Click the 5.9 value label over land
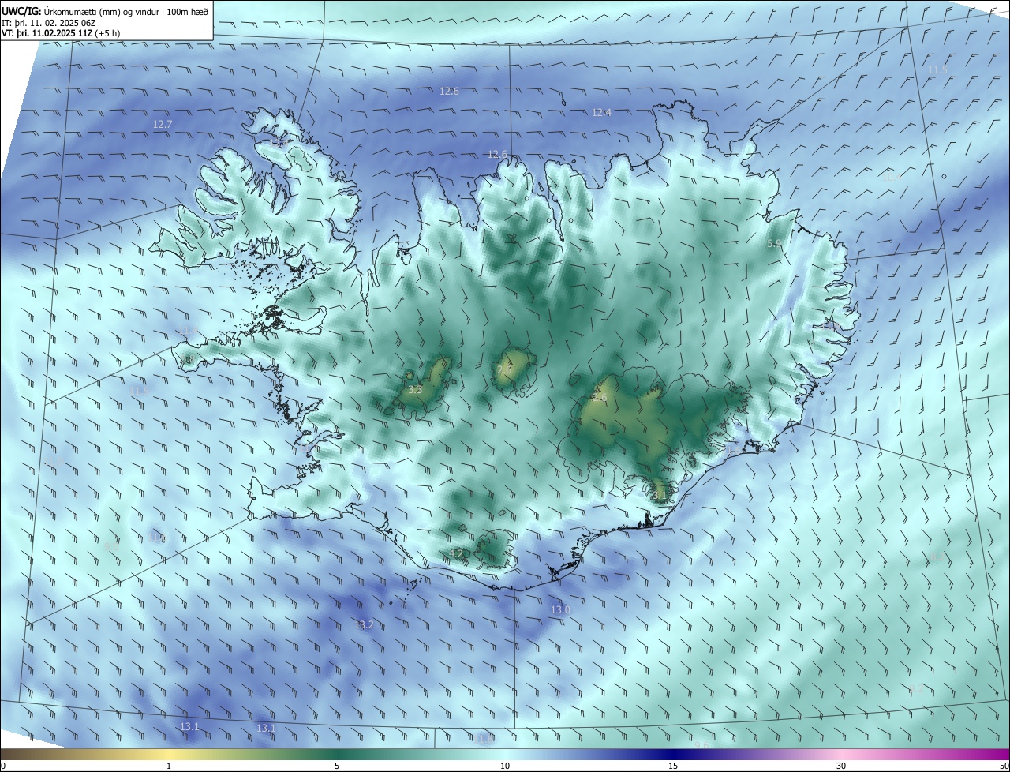This screenshot has width=1010, height=772. click(774, 244)
